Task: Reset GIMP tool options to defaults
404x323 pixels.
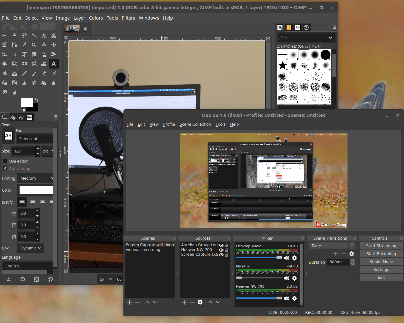Action: pyautogui.click(x=50, y=279)
